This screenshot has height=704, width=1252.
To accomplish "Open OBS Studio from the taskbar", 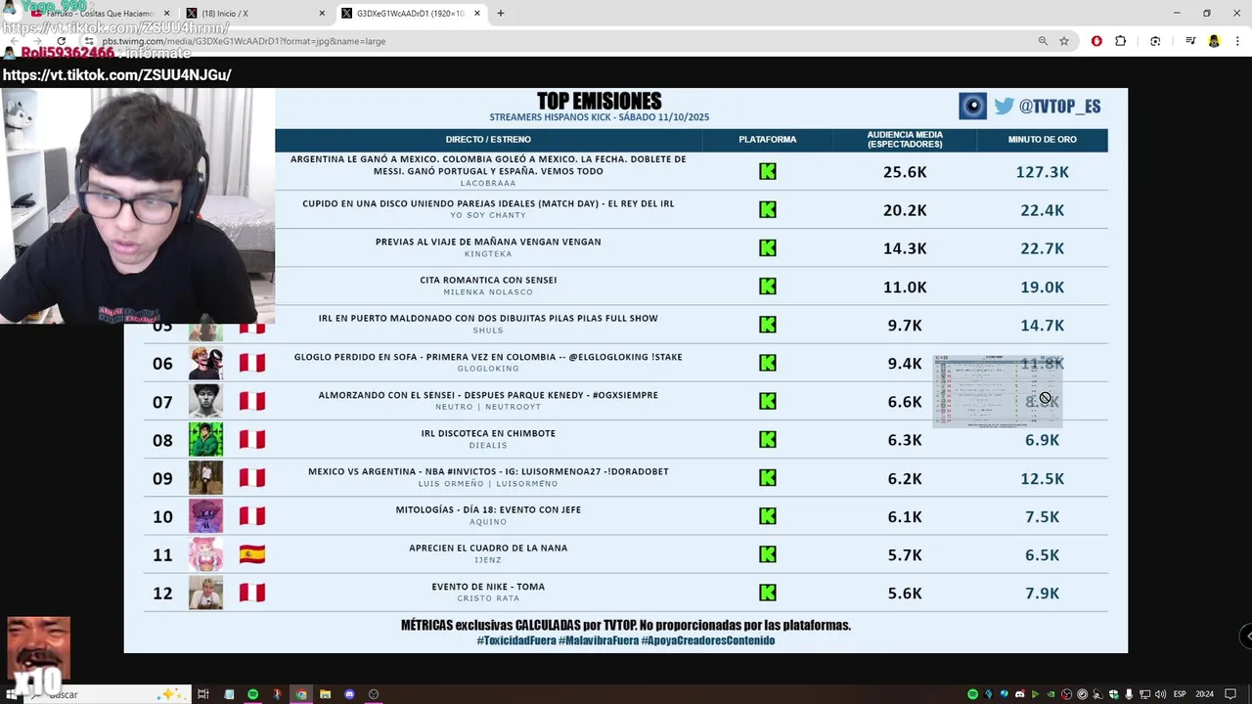I will click(374, 694).
